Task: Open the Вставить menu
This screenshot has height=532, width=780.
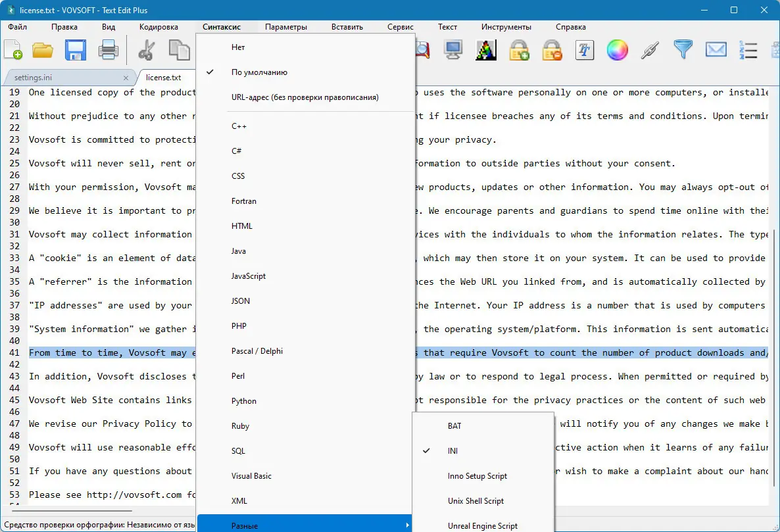Action: click(x=347, y=27)
